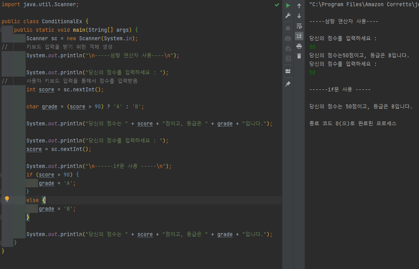Click 'main(String[] args)' method signature
Viewport: 419px width, 269px height.
click(102, 30)
